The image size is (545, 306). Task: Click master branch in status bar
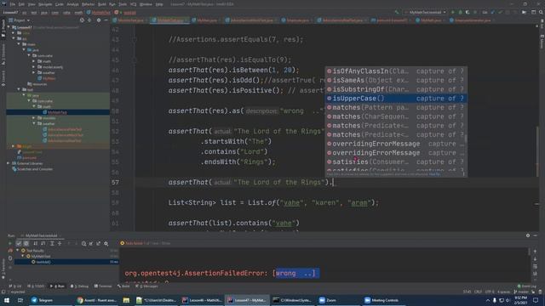pos(521,292)
